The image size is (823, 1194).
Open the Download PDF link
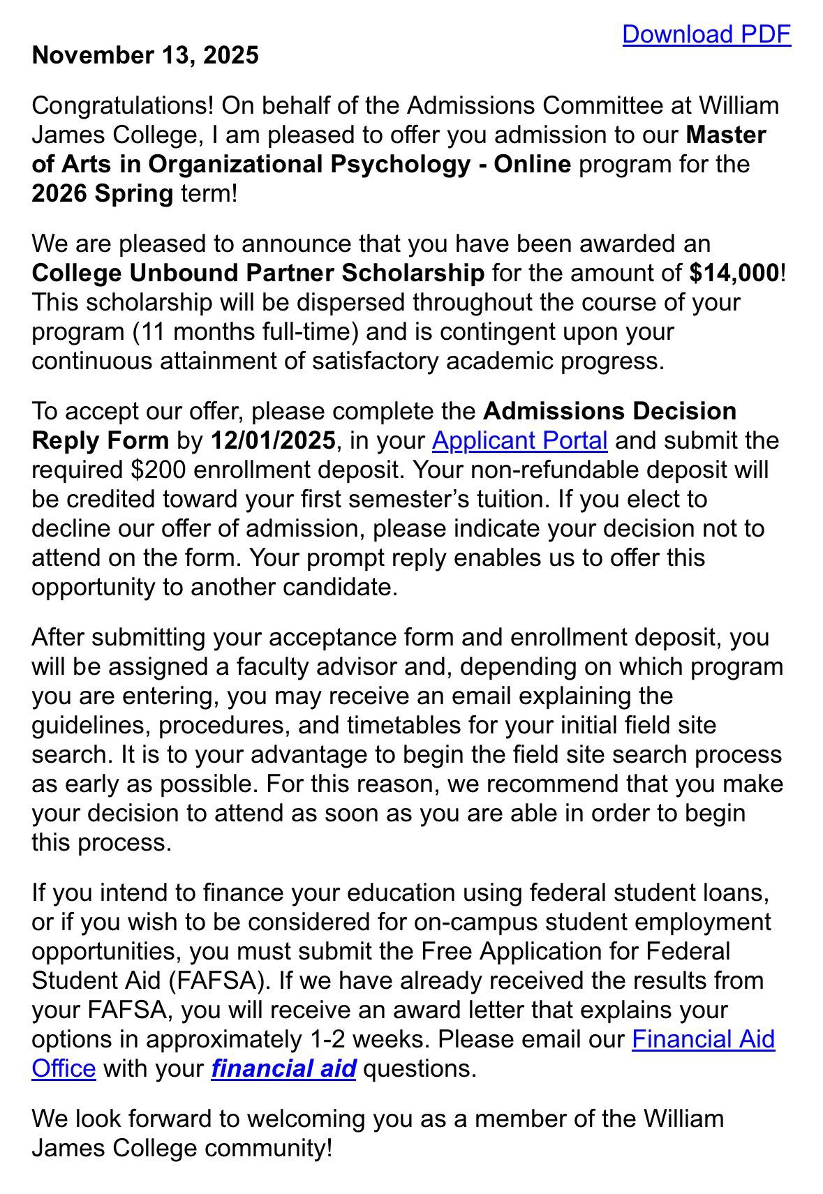706,34
